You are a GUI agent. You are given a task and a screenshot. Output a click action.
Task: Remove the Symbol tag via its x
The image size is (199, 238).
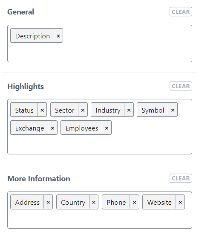tap(173, 110)
